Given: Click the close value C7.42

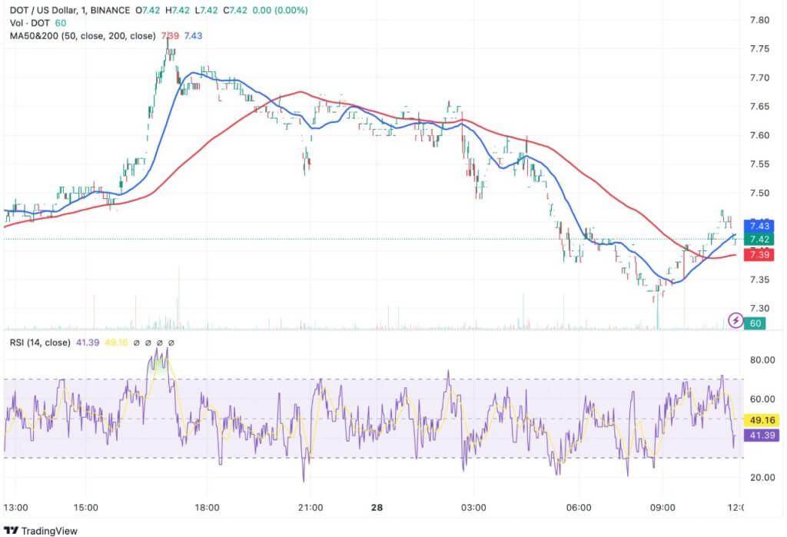Looking at the screenshot, I should click(x=235, y=10).
